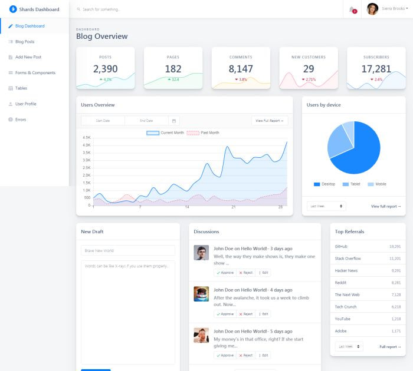
Task: Toggle Past Month dataset in chart legend
Action: (203, 132)
